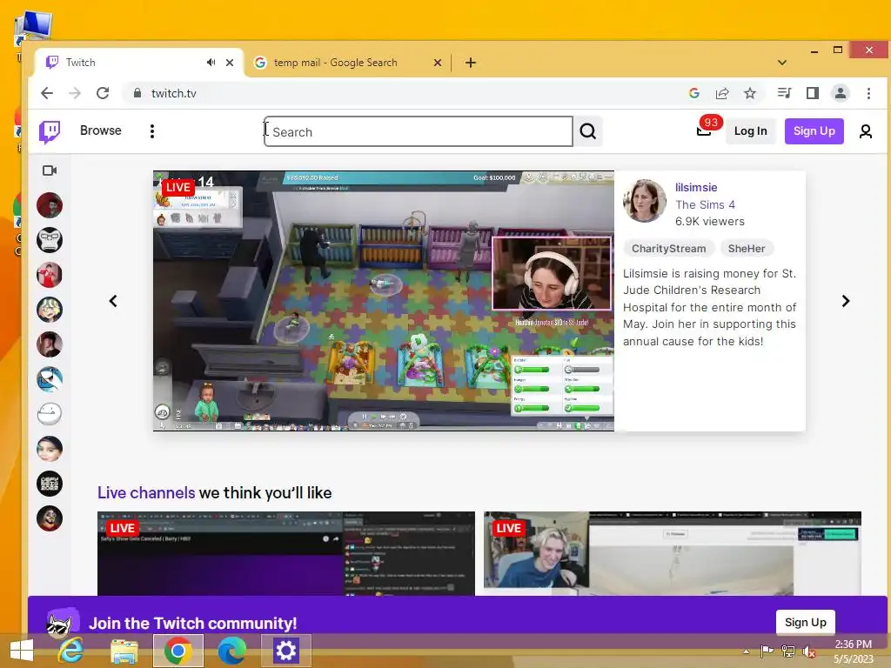Select the SheHer tag

pos(747,248)
